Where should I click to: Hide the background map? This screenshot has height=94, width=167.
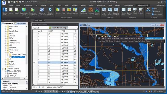tap(63, 11)
